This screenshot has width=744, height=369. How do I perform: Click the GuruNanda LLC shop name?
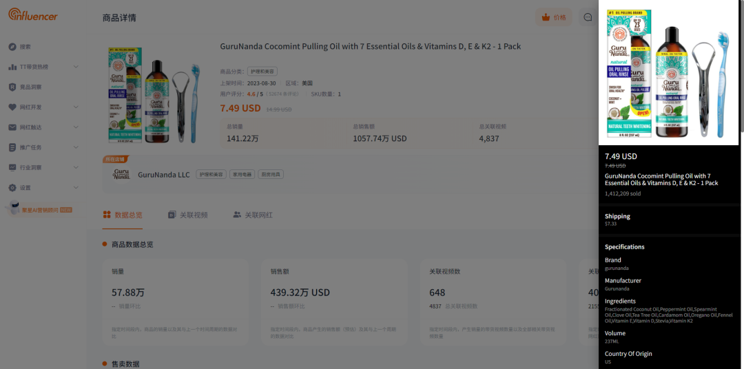click(164, 175)
